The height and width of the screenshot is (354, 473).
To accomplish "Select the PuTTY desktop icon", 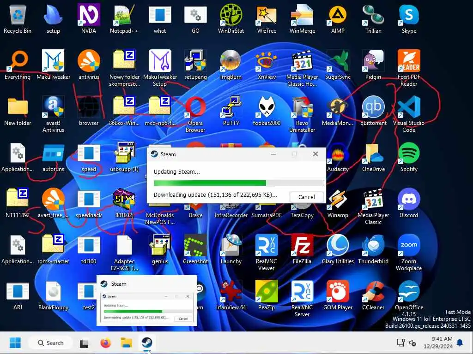I will pos(231,111).
